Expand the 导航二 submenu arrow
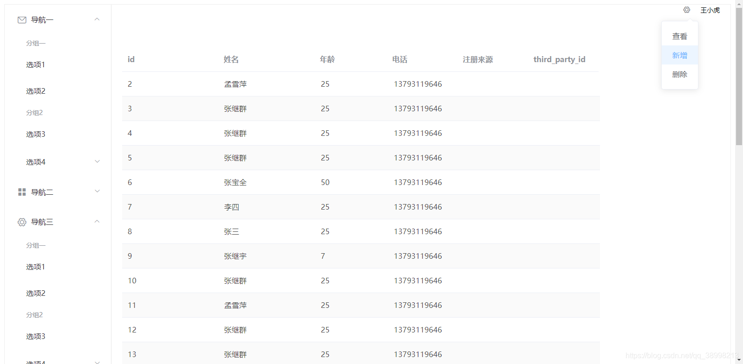This screenshot has height=364, width=743. [97, 191]
